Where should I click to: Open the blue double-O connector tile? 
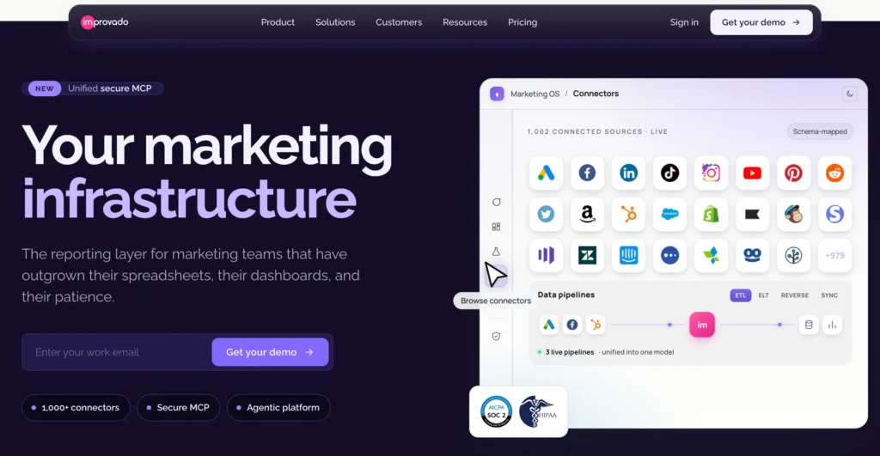point(752,255)
